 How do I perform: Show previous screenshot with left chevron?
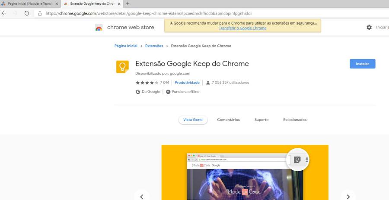[142, 197]
